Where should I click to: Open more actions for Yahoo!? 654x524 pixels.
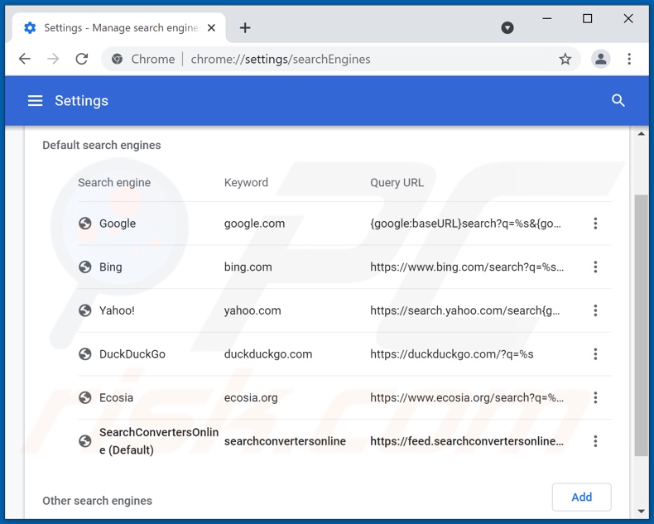[x=595, y=310]
